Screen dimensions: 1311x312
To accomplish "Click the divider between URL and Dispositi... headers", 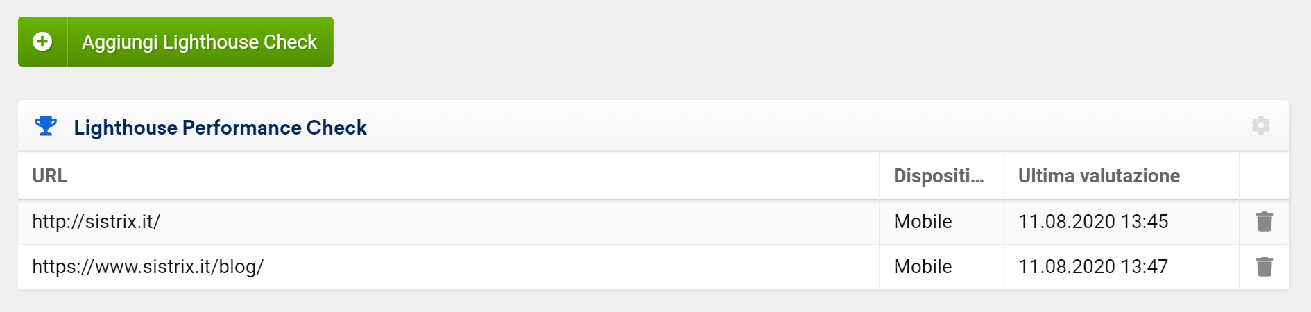I will [879, 176].
